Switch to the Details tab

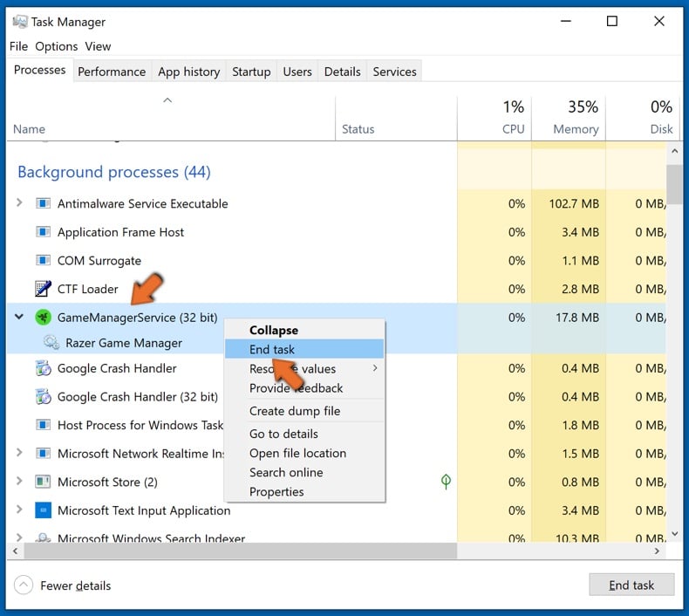coord(342,72)
